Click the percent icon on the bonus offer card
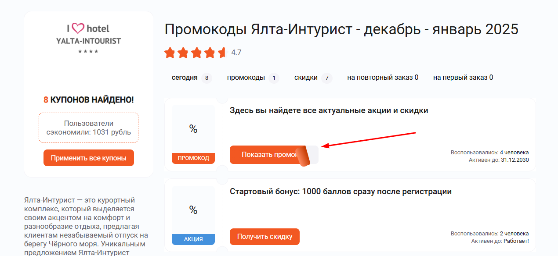This screenshot has width=558, height=256. [193, 210]
